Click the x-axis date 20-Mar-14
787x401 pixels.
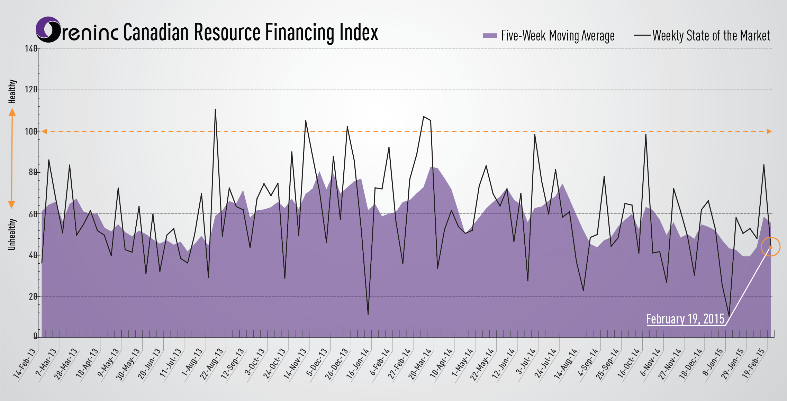[420, 364]
